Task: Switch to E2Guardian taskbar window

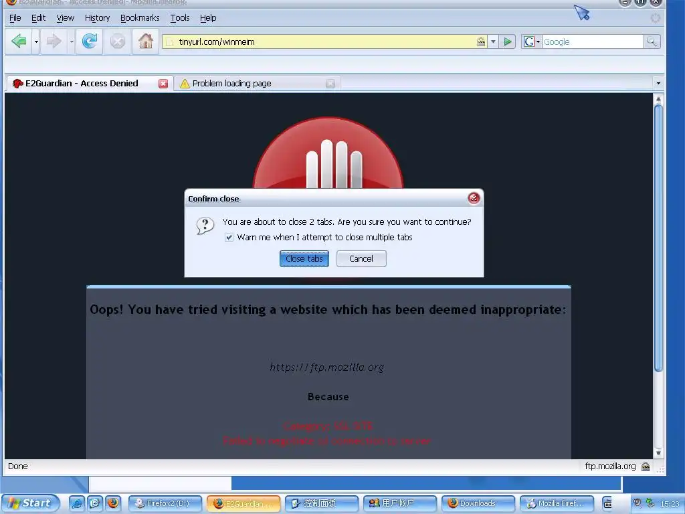Action: tap(243, 503)
